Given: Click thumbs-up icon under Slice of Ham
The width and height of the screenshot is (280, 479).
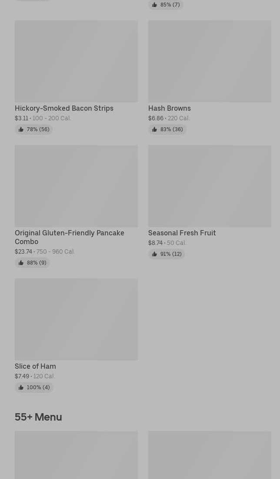Looking at the screenshot, I should (x=21, y=387).
